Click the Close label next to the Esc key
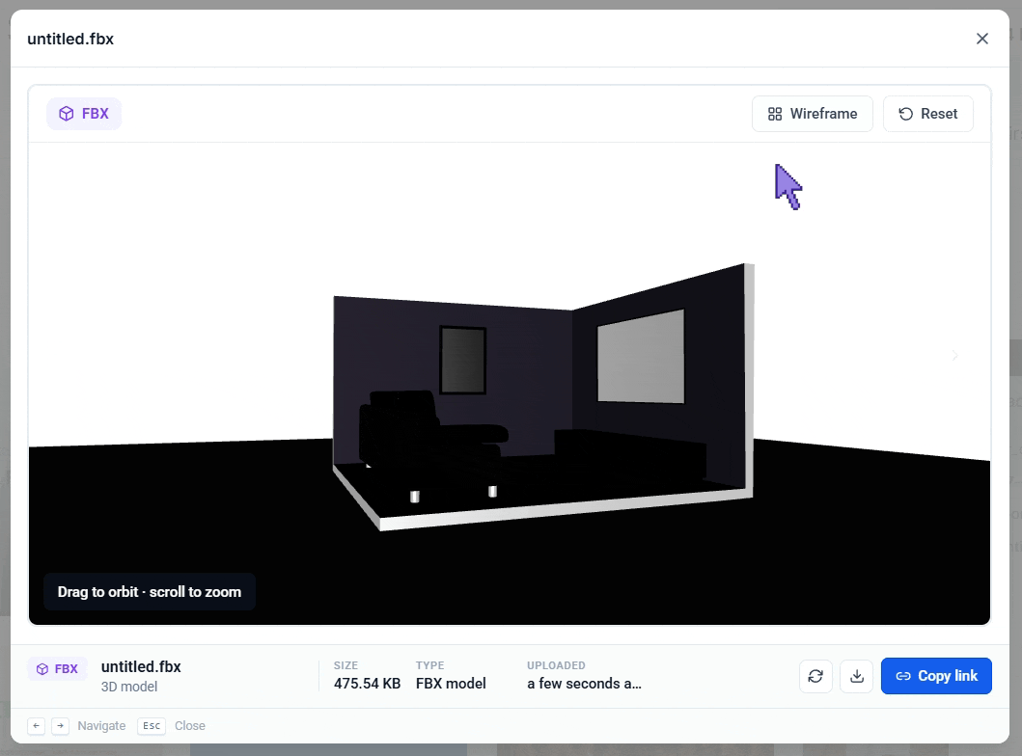 pos(190,725)
